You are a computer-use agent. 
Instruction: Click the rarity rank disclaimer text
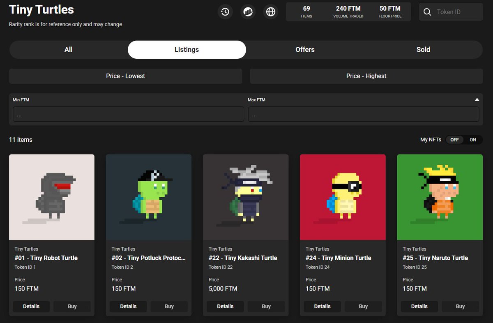pos(65,24)
